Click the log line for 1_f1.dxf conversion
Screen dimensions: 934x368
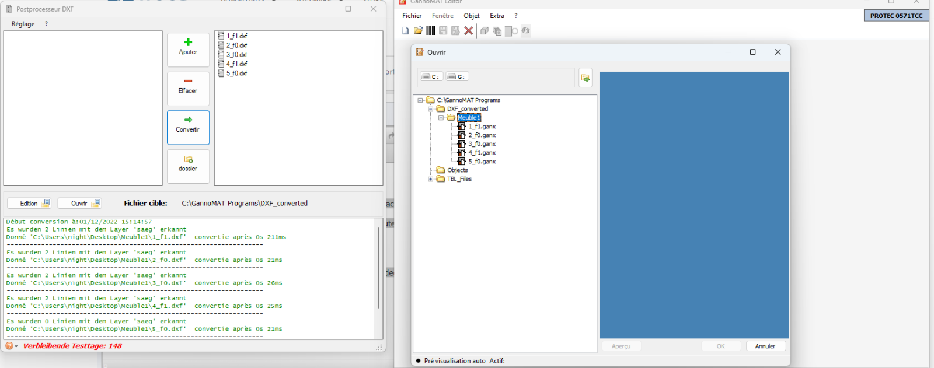(x=146, y=237)
